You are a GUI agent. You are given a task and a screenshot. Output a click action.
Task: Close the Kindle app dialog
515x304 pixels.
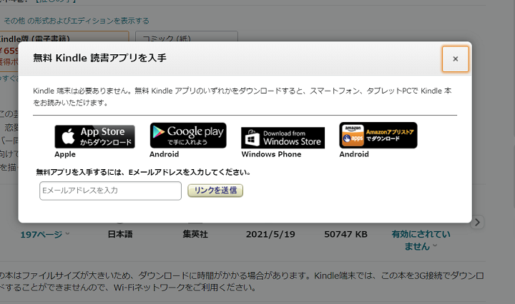coord(455,59)
